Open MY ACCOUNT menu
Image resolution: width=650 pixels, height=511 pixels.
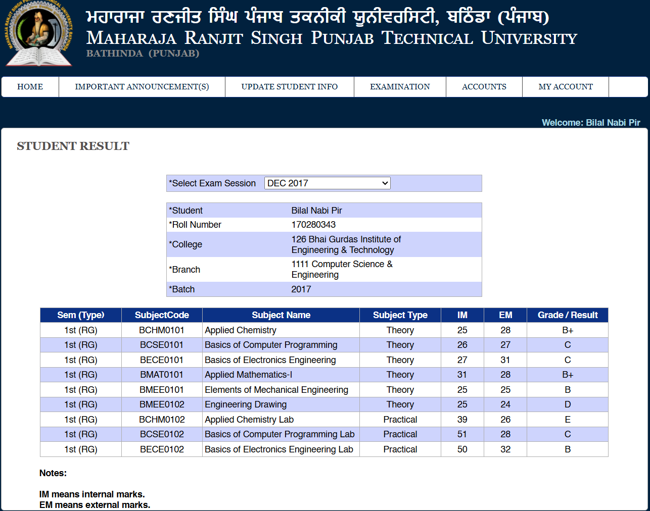pyautogui.click(x=565, y=87)
